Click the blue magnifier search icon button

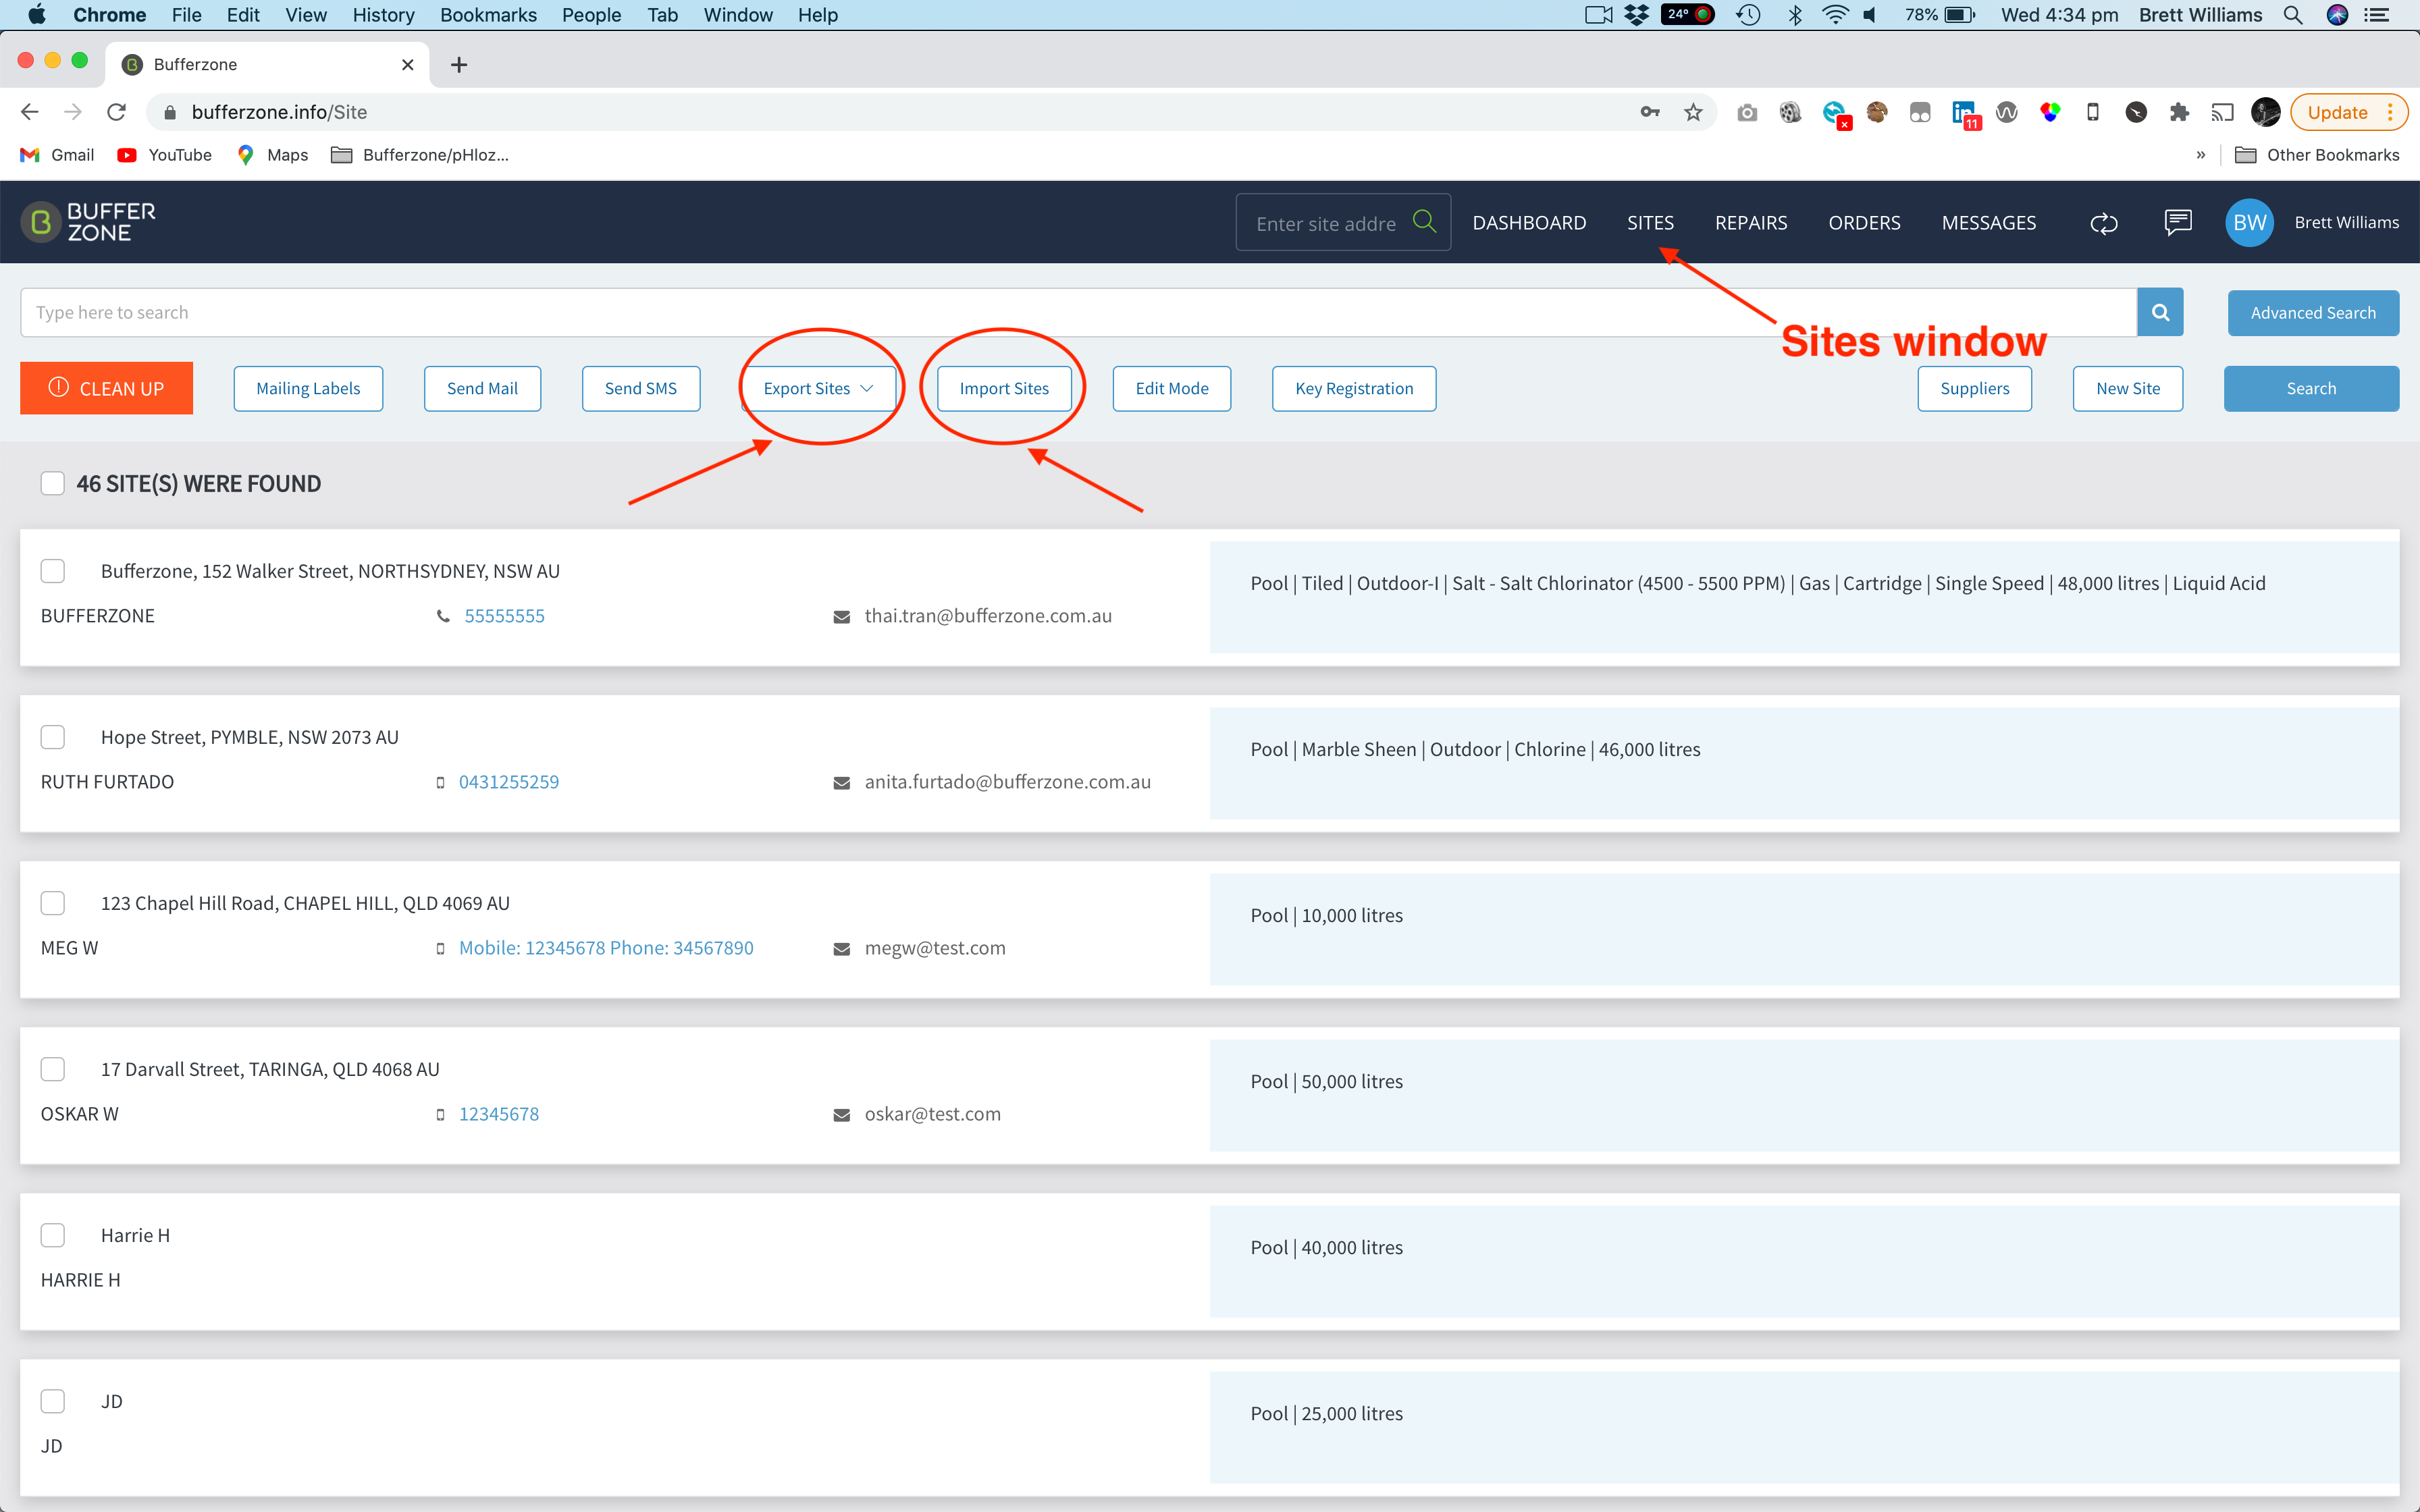coord(2160,312)
